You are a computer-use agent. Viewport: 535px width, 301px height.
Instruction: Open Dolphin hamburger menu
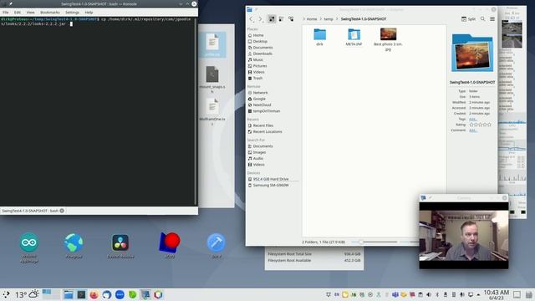tap(492, 19)
